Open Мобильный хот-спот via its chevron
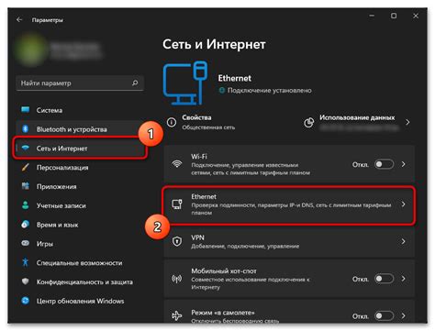 (404, 279)
